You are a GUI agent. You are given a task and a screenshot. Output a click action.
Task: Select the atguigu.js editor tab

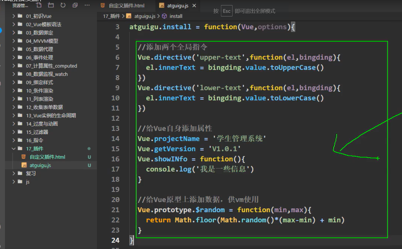pyautogui.click(x=178, y=5)
